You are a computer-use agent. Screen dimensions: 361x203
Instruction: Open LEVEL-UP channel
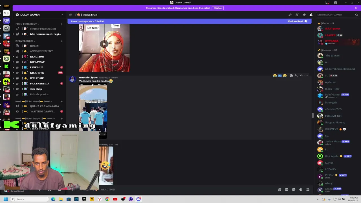[x=39, y=67]
